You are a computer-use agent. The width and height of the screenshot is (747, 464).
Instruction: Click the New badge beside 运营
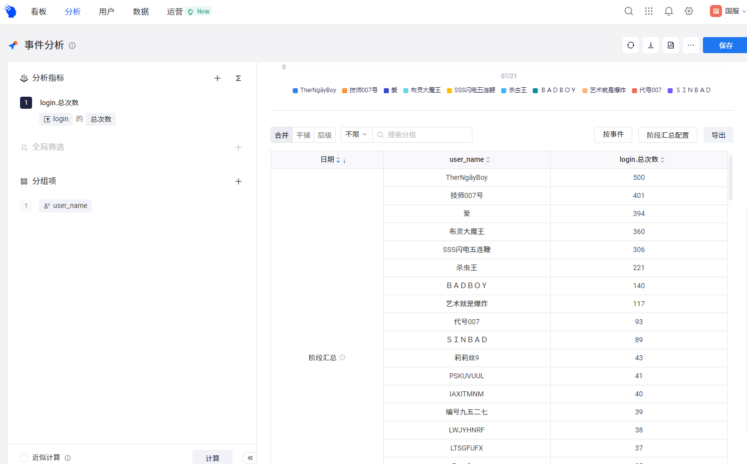199,12
